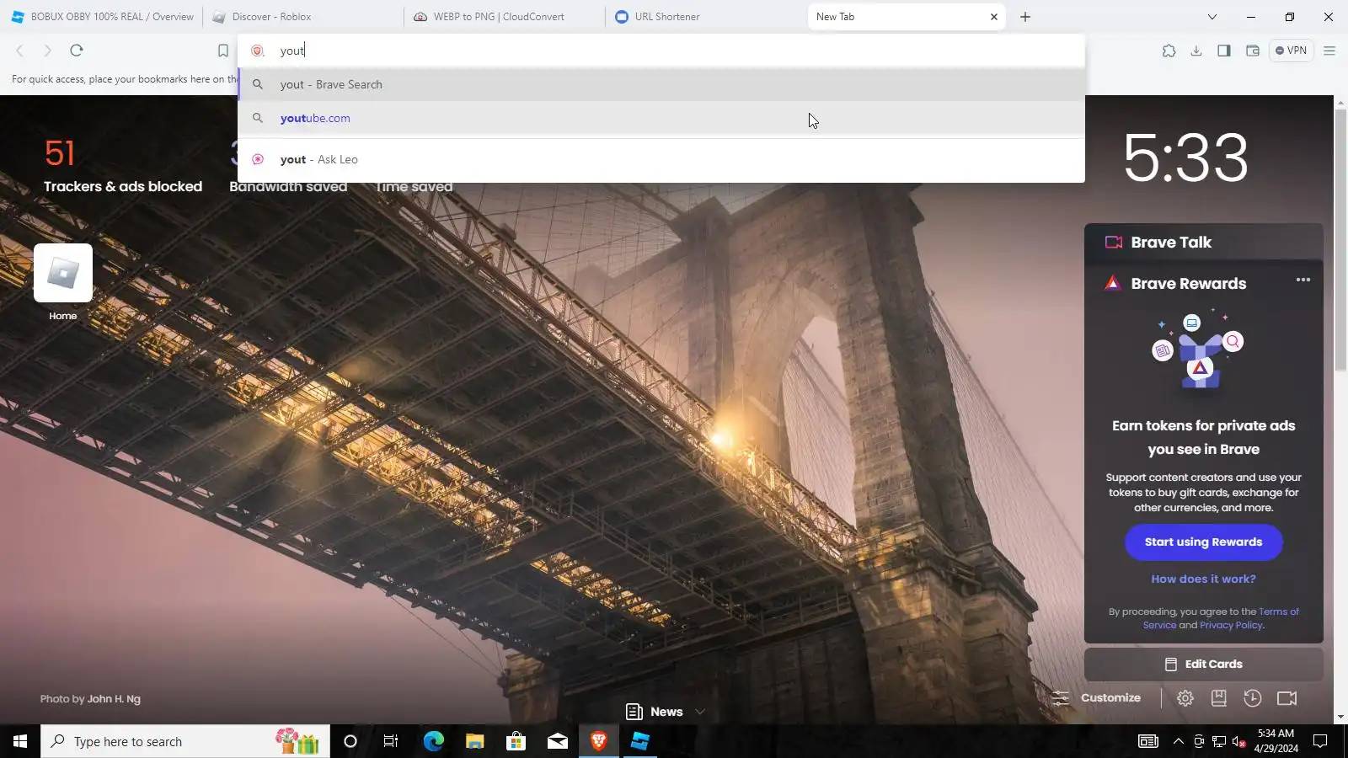Open bookmarks icon on dashboard
This screenshot has width=1348, height=758.
click(x=1219, y=698)
